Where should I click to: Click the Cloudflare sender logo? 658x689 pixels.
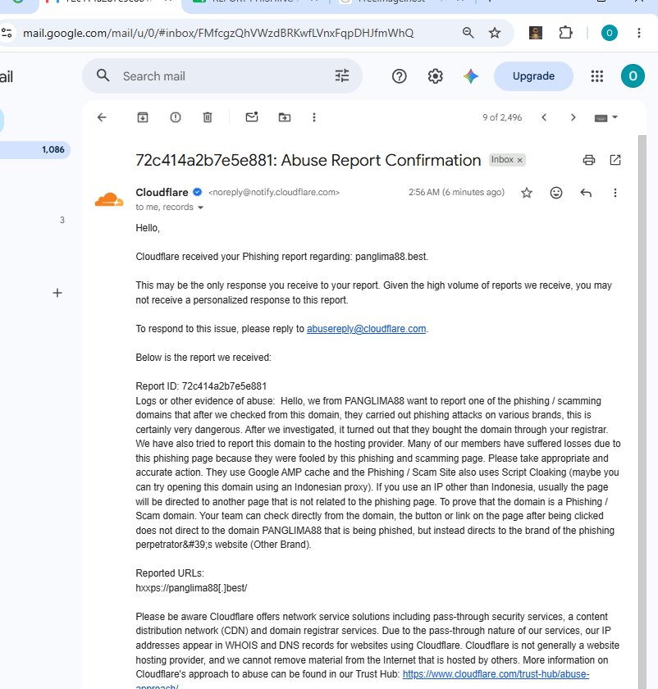(109, 199)
